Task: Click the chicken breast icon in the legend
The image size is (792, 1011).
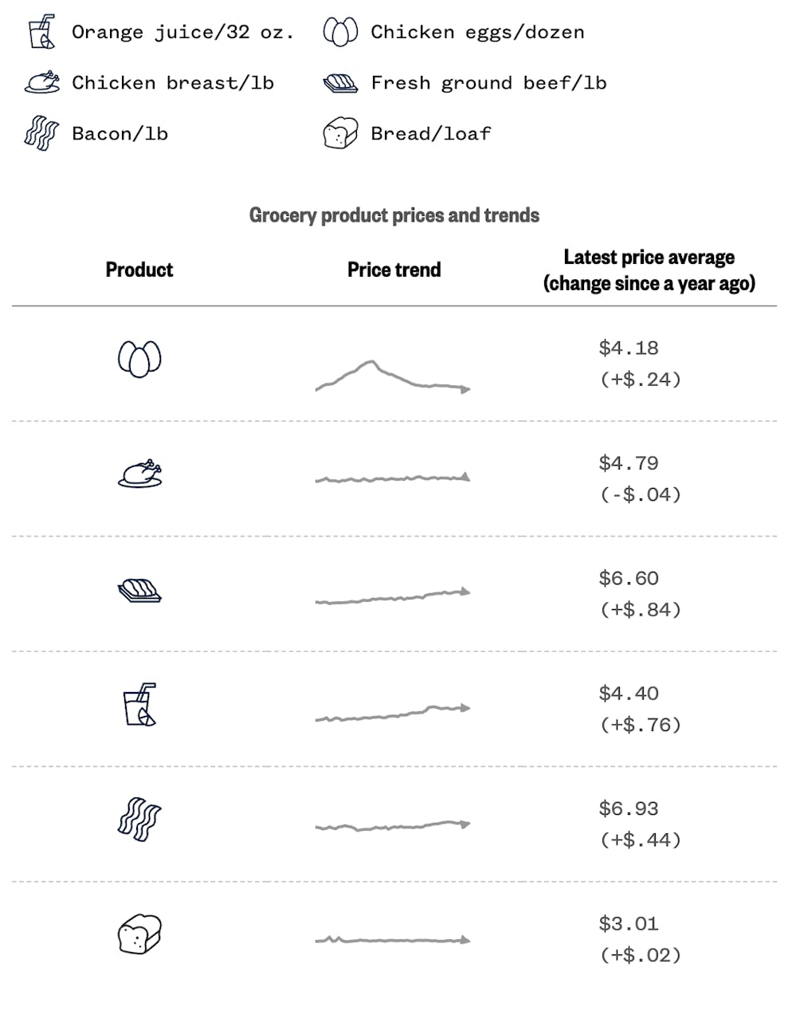Action: (x=42, y=82)
